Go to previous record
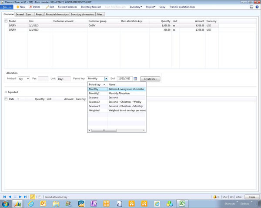 click(10, 197)
